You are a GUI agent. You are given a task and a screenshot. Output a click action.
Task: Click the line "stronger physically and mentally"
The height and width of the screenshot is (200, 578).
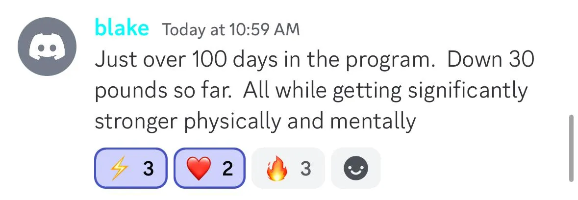[255, 122]
